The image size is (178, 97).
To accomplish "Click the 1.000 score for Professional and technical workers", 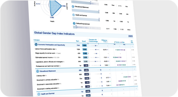I will [x=86, y=66].
